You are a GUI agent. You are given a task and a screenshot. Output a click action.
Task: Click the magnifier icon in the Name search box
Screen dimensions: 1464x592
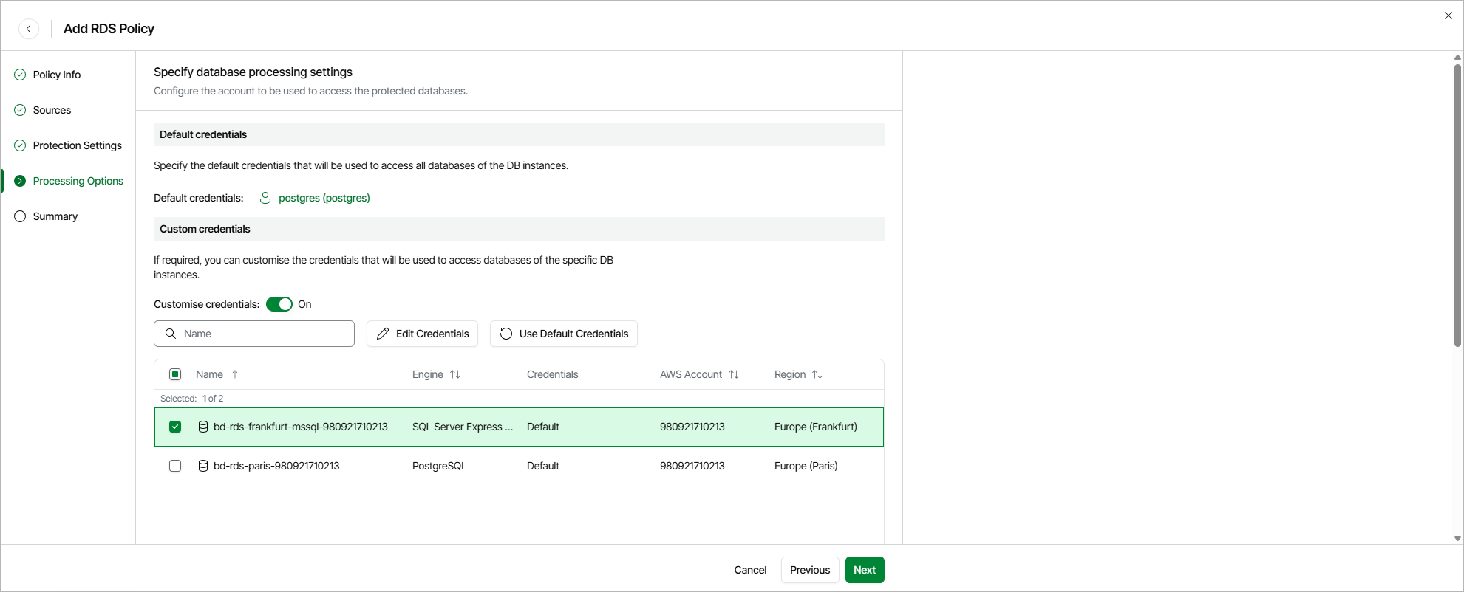point(171,334)
